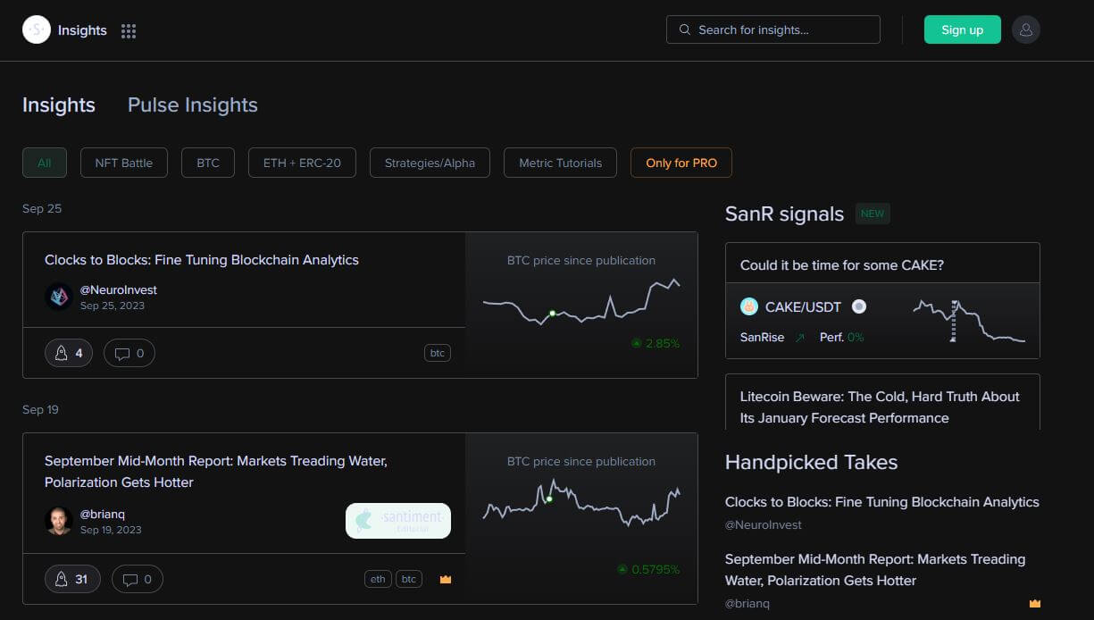Click the CAKE/USDT mini price chart
This screenshot has height=620, width=1094.
click(969, 320)
